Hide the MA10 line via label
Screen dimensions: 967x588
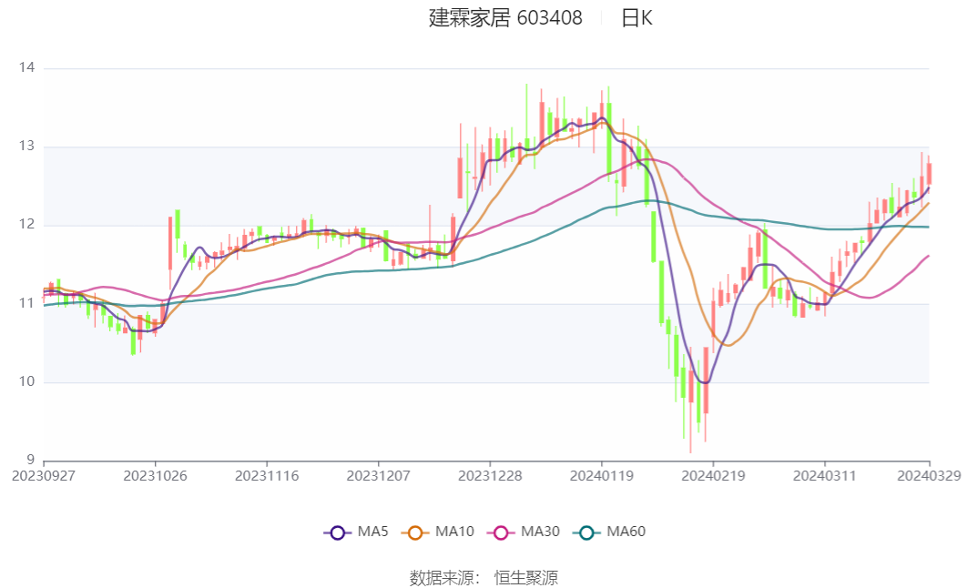pos(454,532)
